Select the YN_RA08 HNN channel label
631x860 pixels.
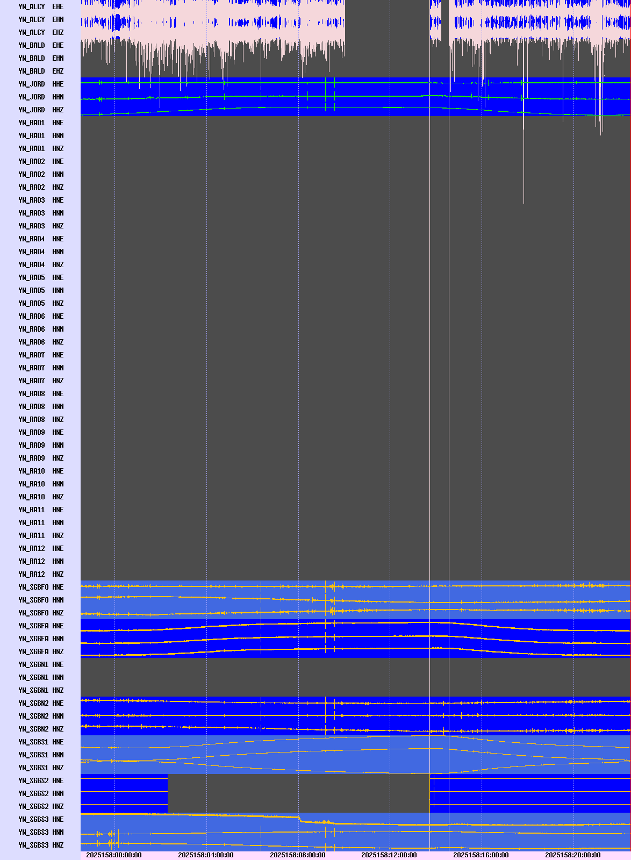[41, 406]
